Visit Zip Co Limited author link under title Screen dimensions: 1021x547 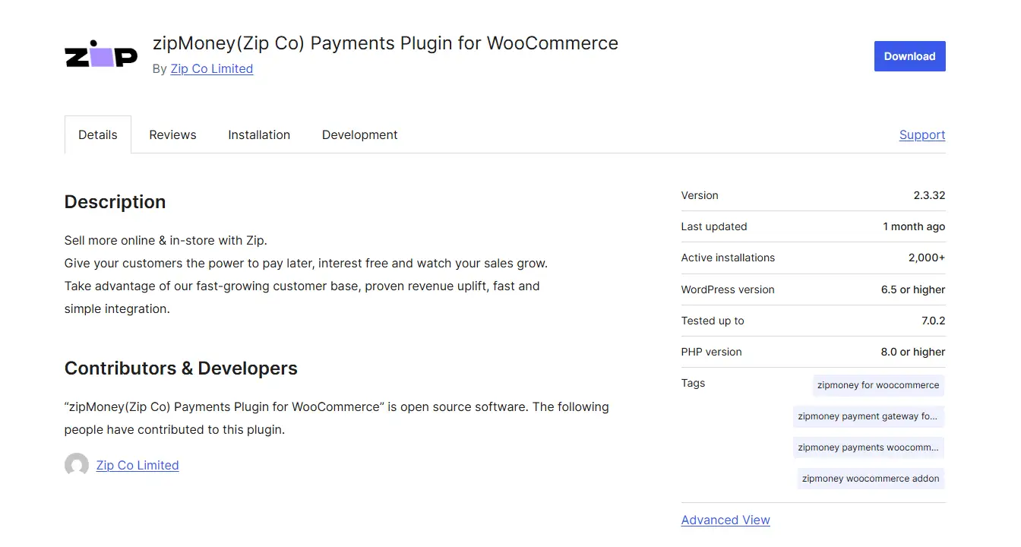[x=212, y=68]
